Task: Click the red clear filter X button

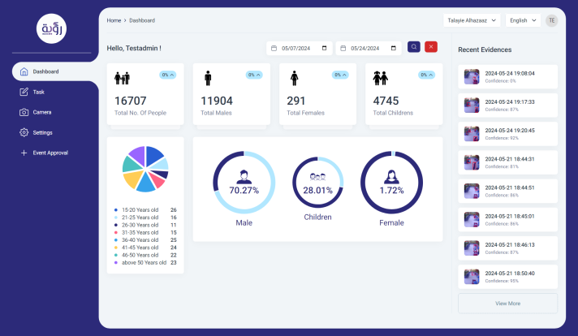Action: click(431, 47)
